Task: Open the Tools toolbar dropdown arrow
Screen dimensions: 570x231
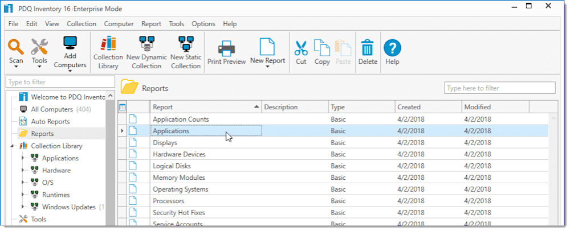Action: point(39,67)
